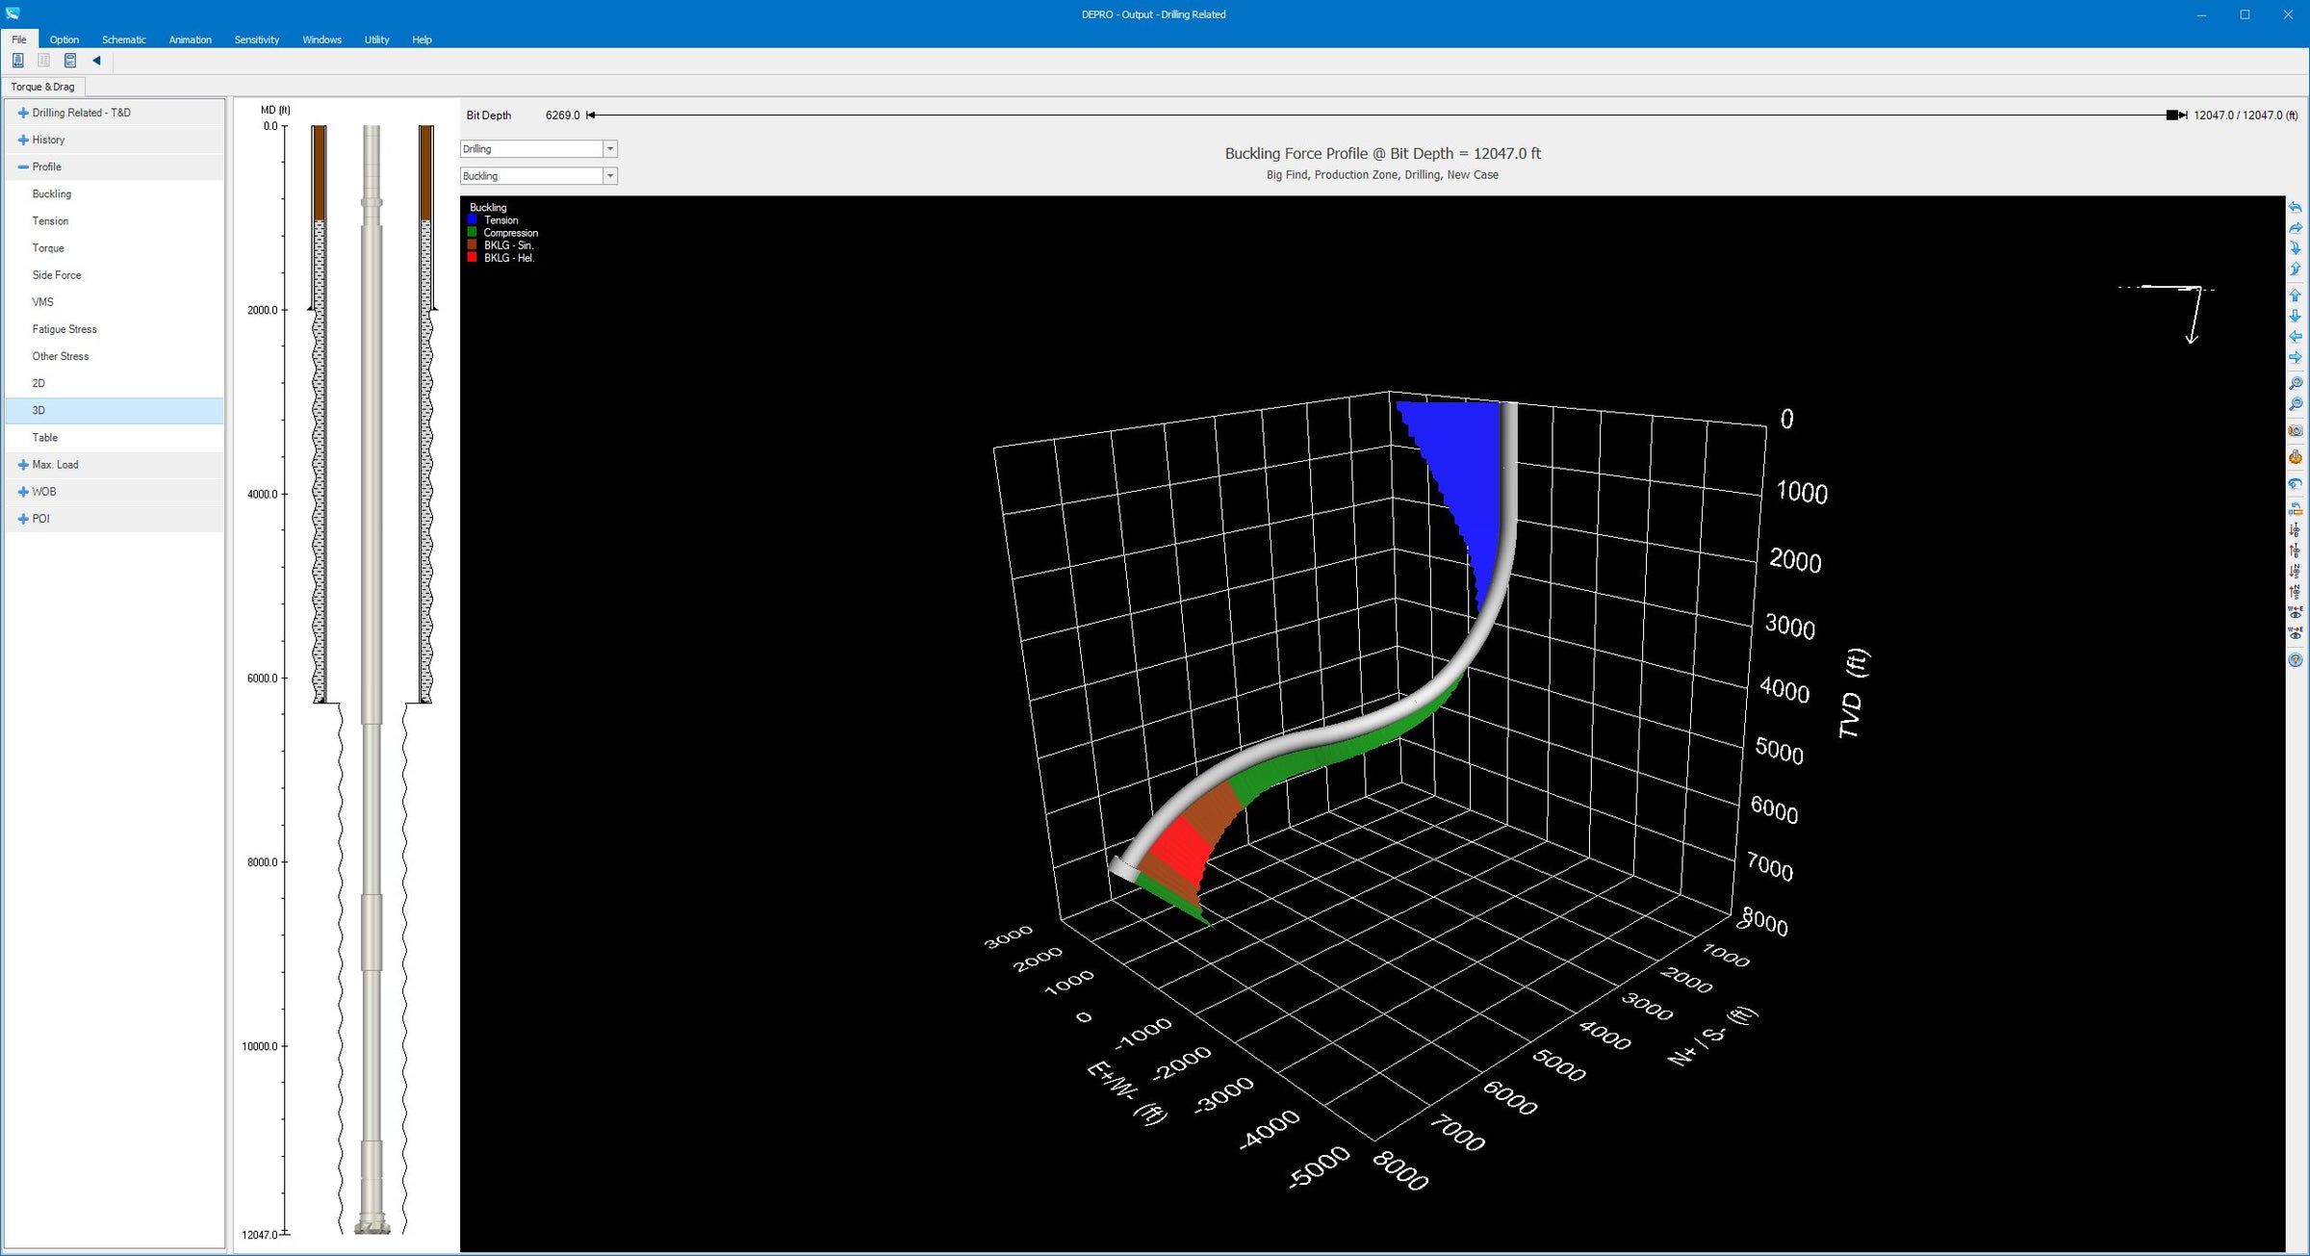
Task: Expand the WOB tree node
Action: coord(23,492)
